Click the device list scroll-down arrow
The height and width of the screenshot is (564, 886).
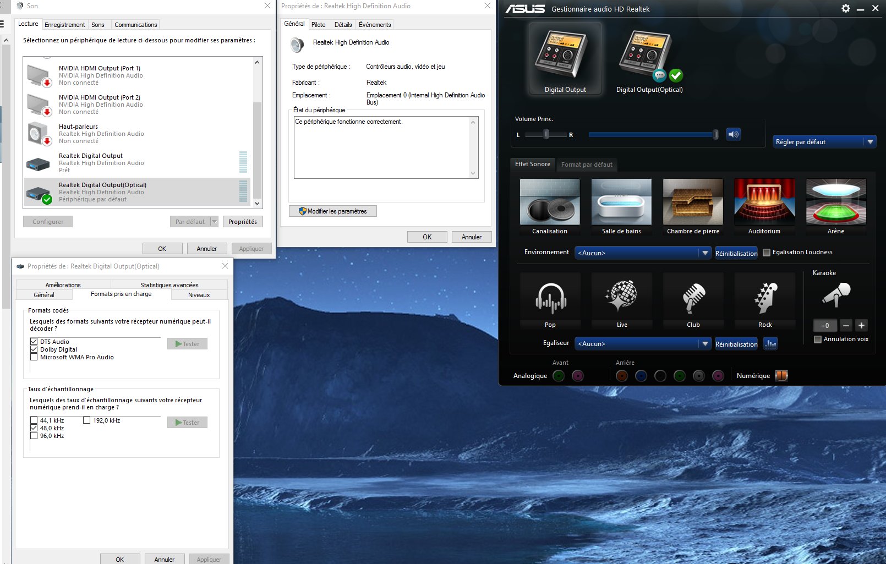(x=257, y=203)
